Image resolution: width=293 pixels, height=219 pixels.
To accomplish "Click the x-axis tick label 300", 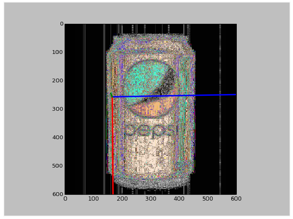I will [151, 199].
